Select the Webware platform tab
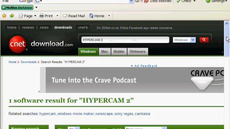 coord(137,52)
